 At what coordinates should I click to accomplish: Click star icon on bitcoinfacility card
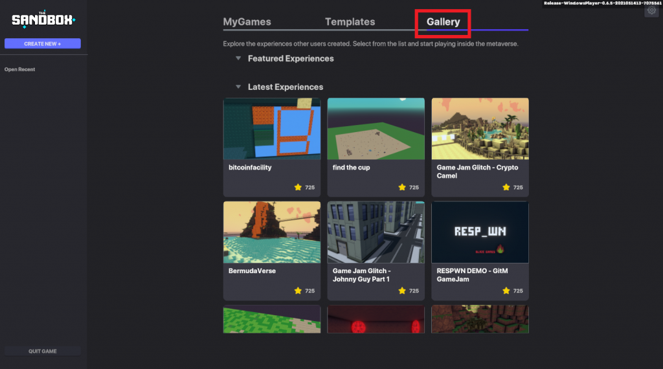(298, 187)
